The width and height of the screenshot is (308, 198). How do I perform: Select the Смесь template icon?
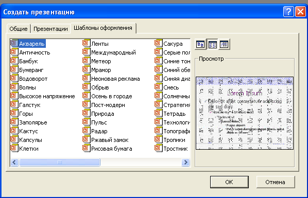click(x=158, y=87)
